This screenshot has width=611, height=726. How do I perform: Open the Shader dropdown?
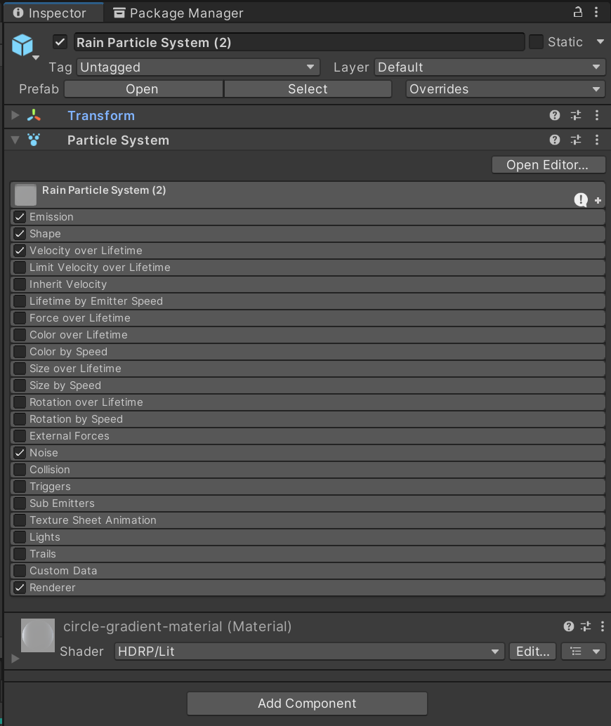(x=309, y=651)
